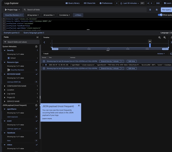The width and height of the screenshot is (172, 152).
Task: Open Example queries link
Action: (12, 33)
